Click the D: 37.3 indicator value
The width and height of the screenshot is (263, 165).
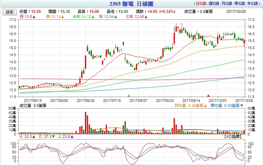coord(45,137)
